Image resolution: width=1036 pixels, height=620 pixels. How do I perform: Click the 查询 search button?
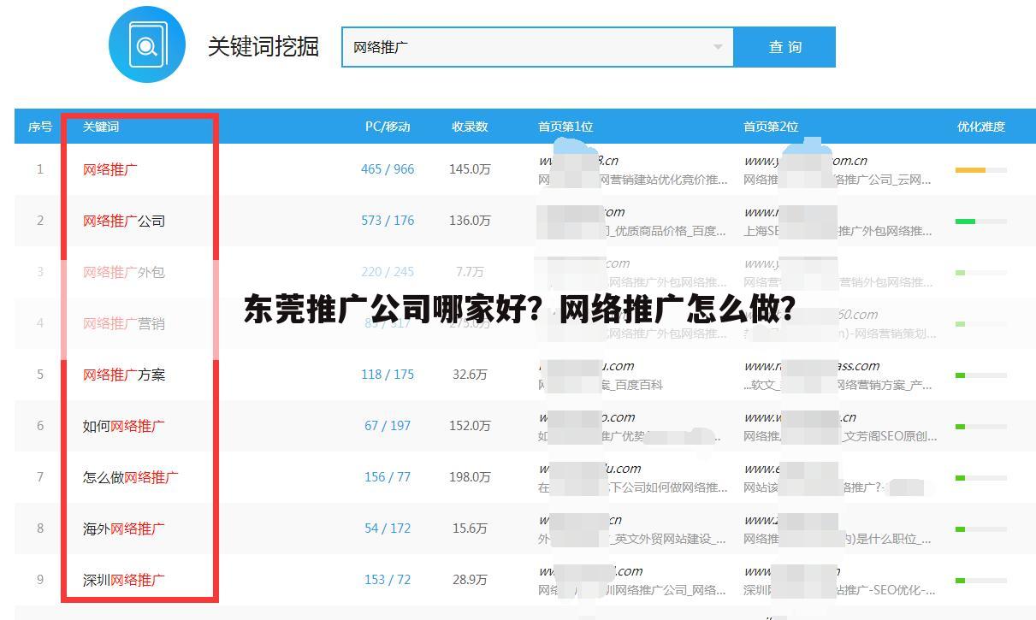[x=784, y=47]
